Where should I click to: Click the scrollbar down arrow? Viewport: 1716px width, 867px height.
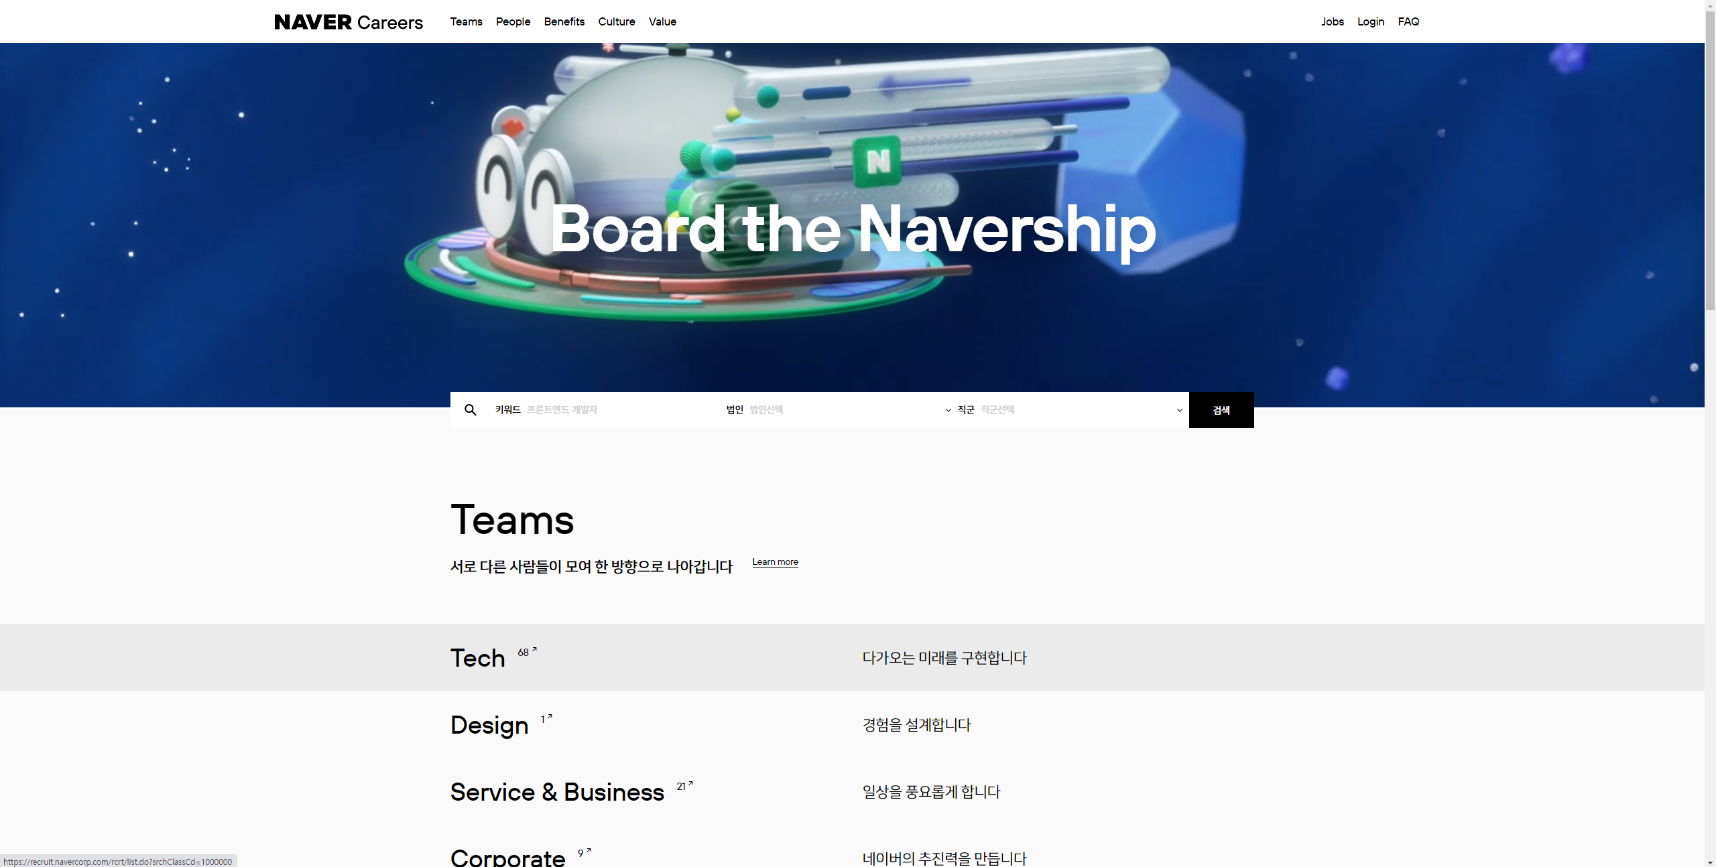(x=1710, y=862)
